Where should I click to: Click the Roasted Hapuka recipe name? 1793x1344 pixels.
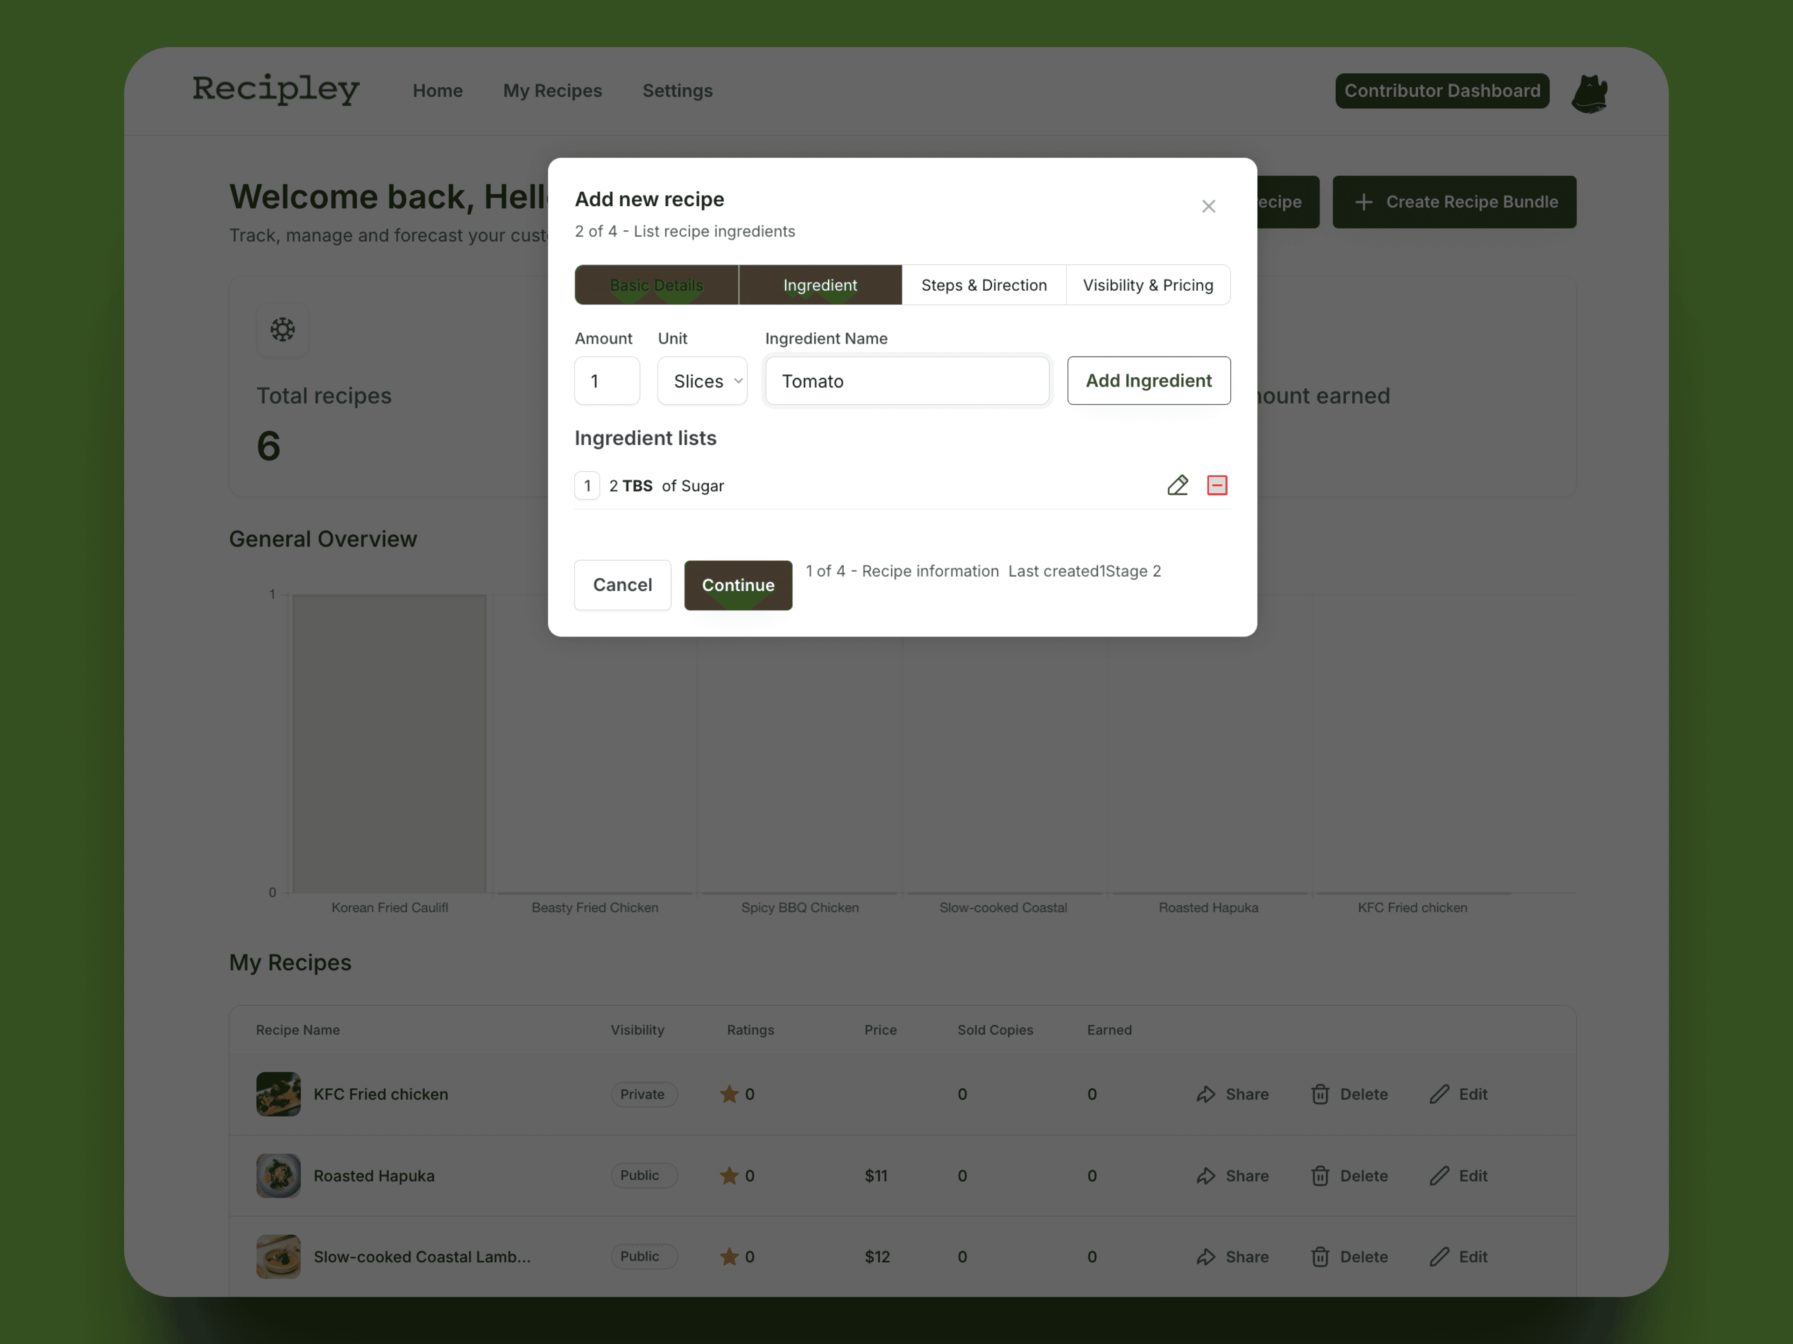pos(374,1176)
